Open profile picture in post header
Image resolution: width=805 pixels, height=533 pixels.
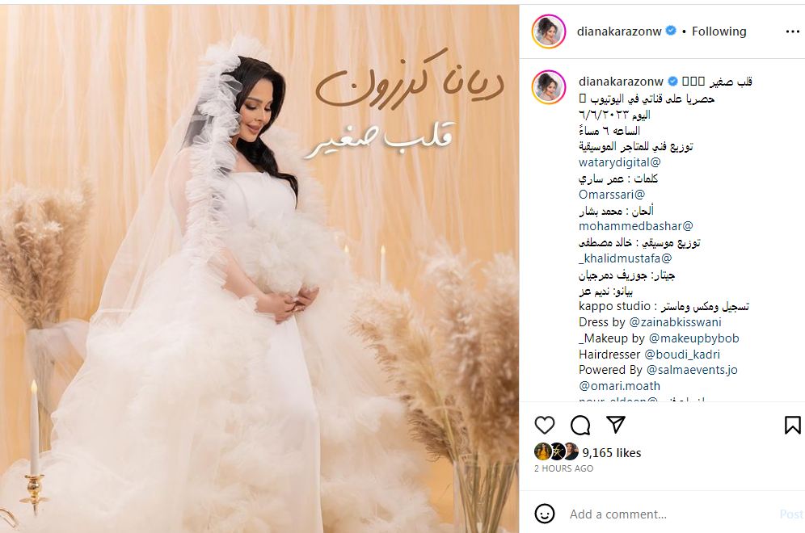tap(548, 31)
